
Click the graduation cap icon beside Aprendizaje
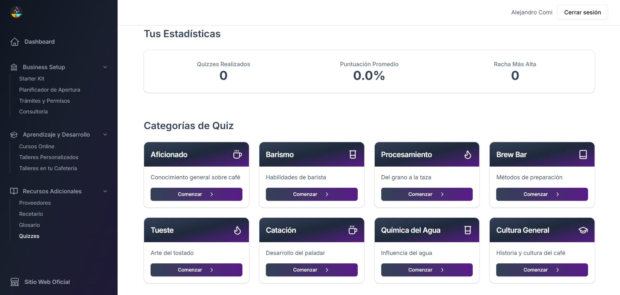tap(14, 135)
